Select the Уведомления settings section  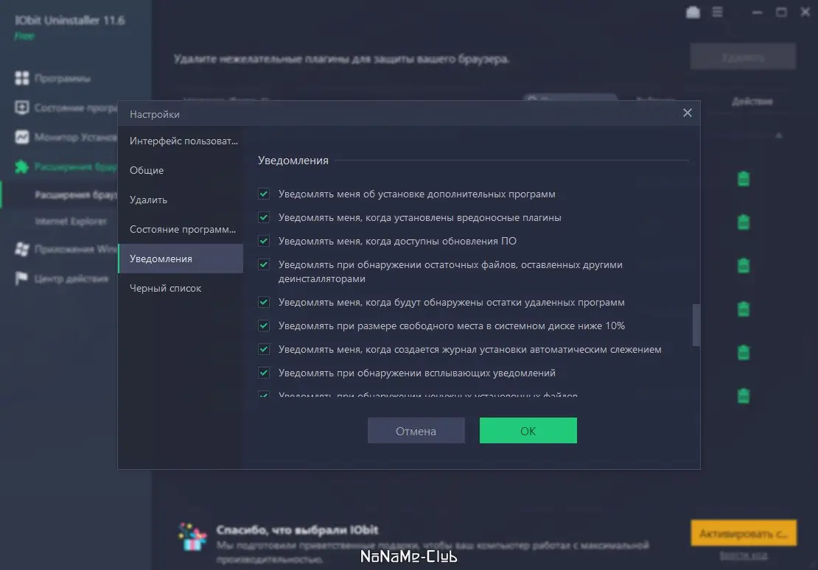click(x=181, y=258)
